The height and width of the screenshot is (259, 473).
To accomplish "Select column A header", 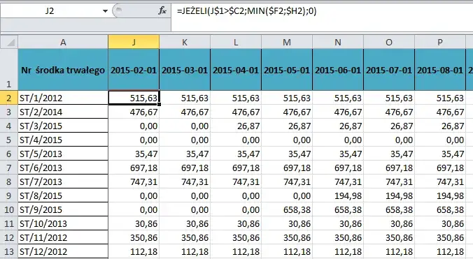I will (63, 42).
